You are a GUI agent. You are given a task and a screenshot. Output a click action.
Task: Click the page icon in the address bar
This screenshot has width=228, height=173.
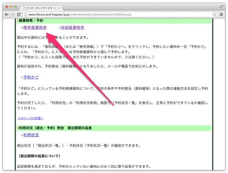tap(26, 15)
